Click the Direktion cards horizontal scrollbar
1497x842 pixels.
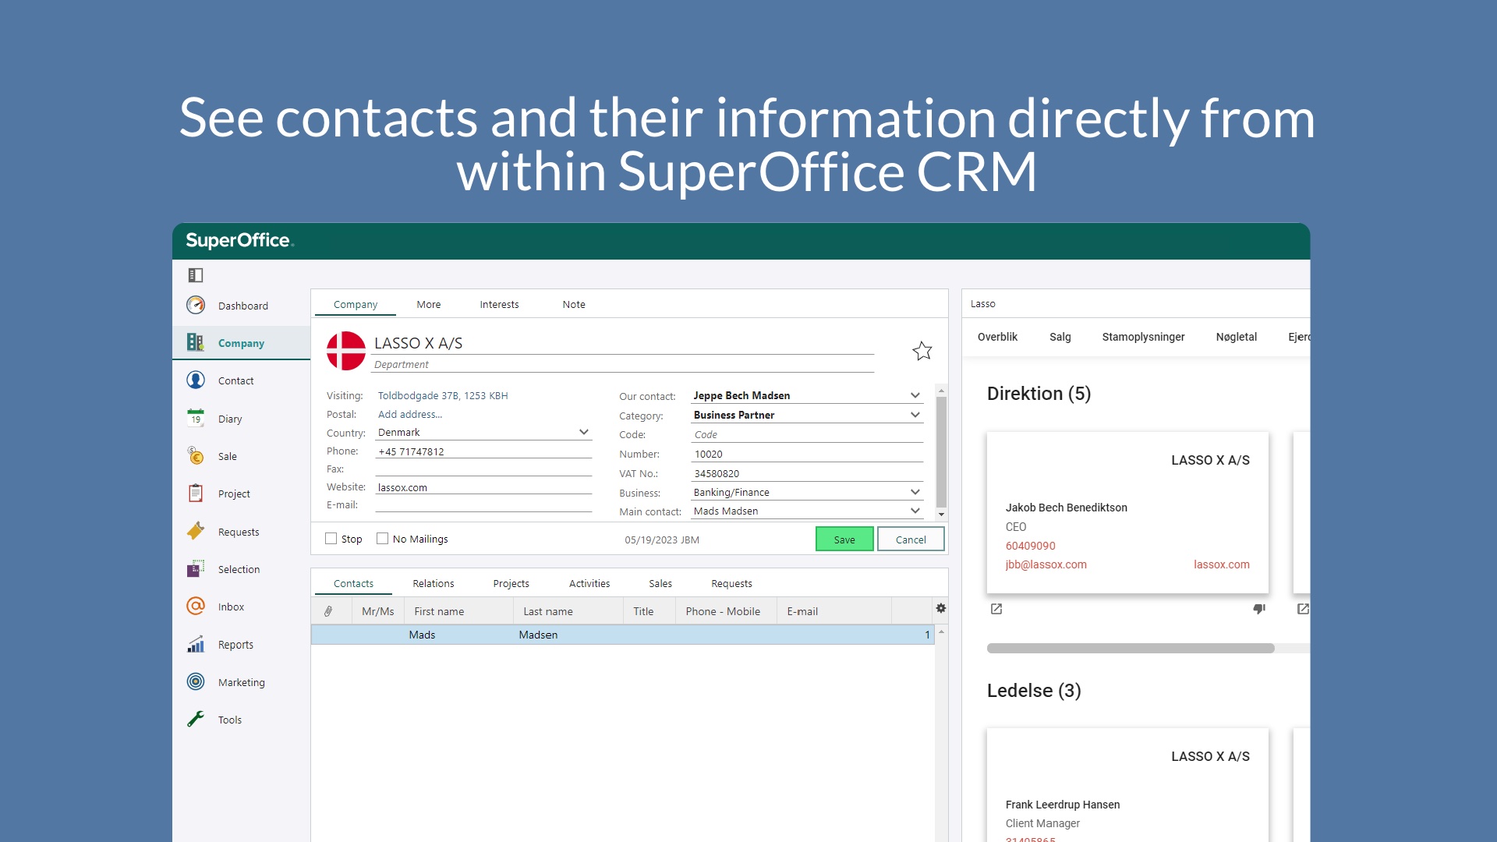coord(1131,648)
